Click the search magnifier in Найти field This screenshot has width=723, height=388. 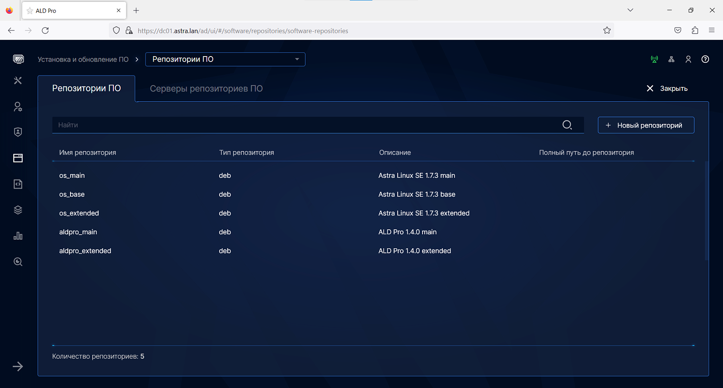click(567, 125)
